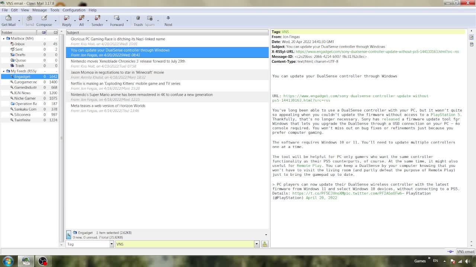
Task: Open the Help menu
Action: (x=93, y=10)
